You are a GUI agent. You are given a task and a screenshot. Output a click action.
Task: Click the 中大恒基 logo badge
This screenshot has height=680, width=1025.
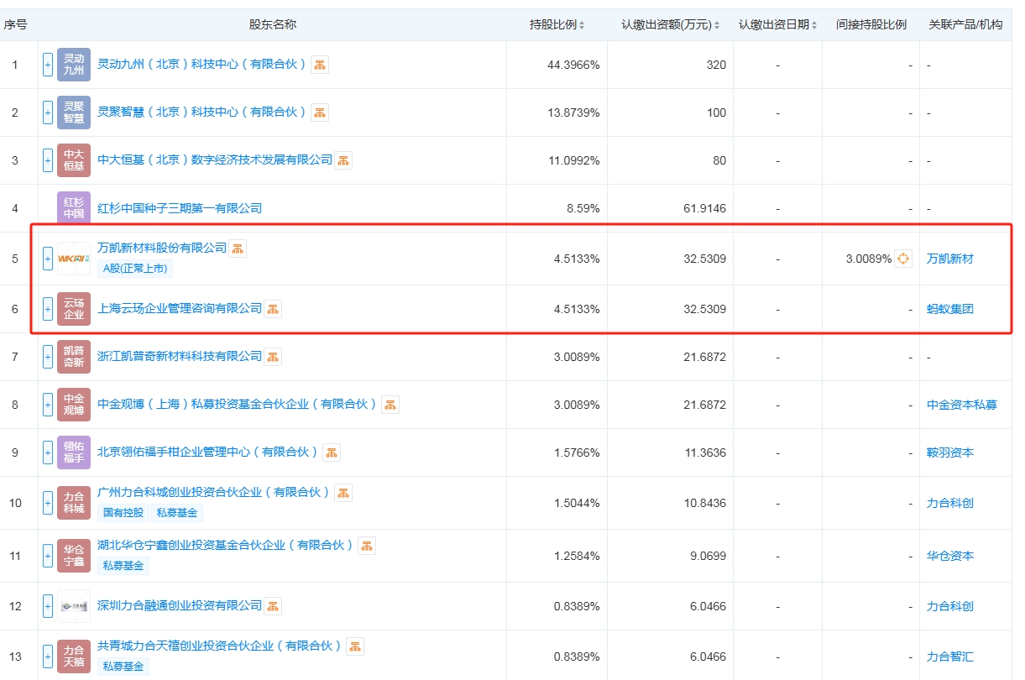point(74,160)
